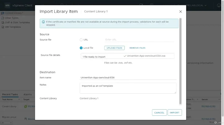The width and height of the screenshot is (224, 125).
Task: Click the Content Library 1 destination value
Action: click(x=89, y=98)
